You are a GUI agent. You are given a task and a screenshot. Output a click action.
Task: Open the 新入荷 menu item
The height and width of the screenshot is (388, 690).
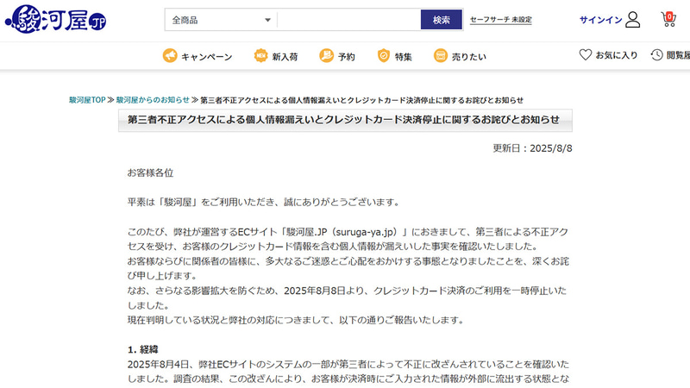pyautogui.click(x=285, y=57)
